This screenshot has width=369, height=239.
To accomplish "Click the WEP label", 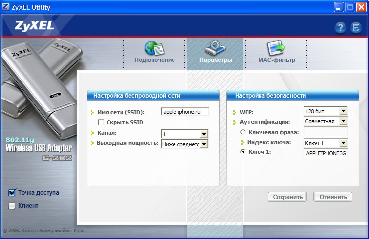I will 246,112.
